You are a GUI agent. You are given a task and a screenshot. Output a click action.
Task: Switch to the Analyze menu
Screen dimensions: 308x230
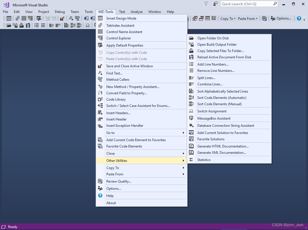point(137,11)
